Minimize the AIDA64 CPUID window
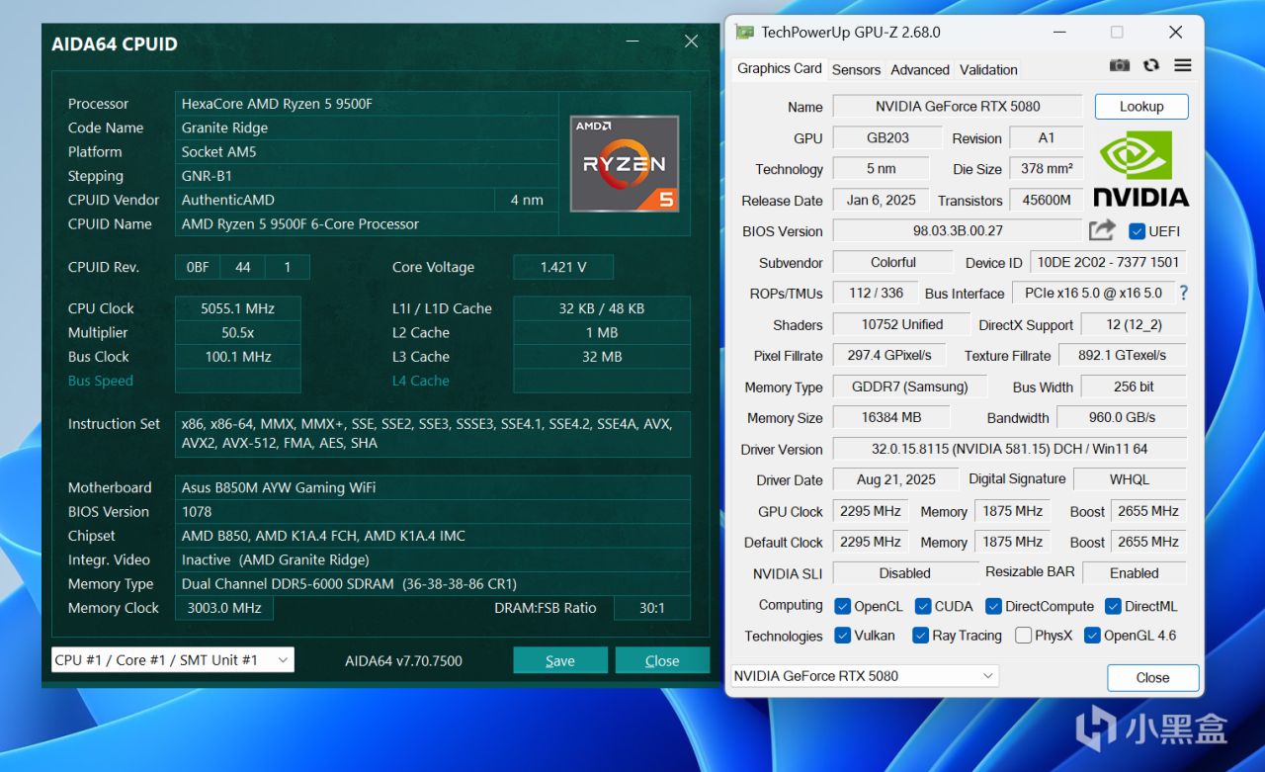The height and width of the screenshot is (772, 1265). click(632, 42)
